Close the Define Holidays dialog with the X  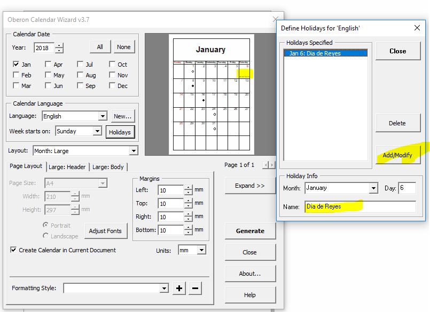417,28
